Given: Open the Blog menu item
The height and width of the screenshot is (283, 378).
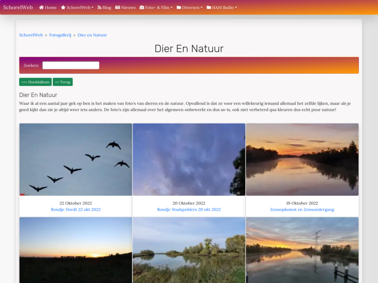Looking at the screenshot, I should click(x=104, y=8).
